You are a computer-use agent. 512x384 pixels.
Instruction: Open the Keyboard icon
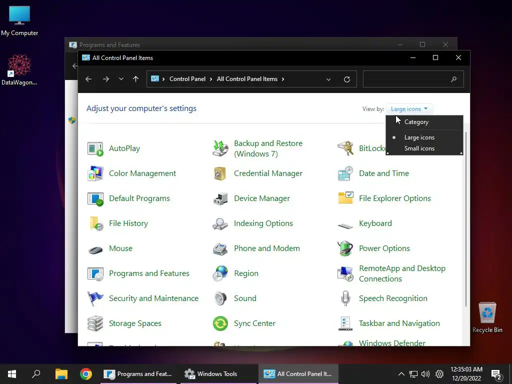345,225
